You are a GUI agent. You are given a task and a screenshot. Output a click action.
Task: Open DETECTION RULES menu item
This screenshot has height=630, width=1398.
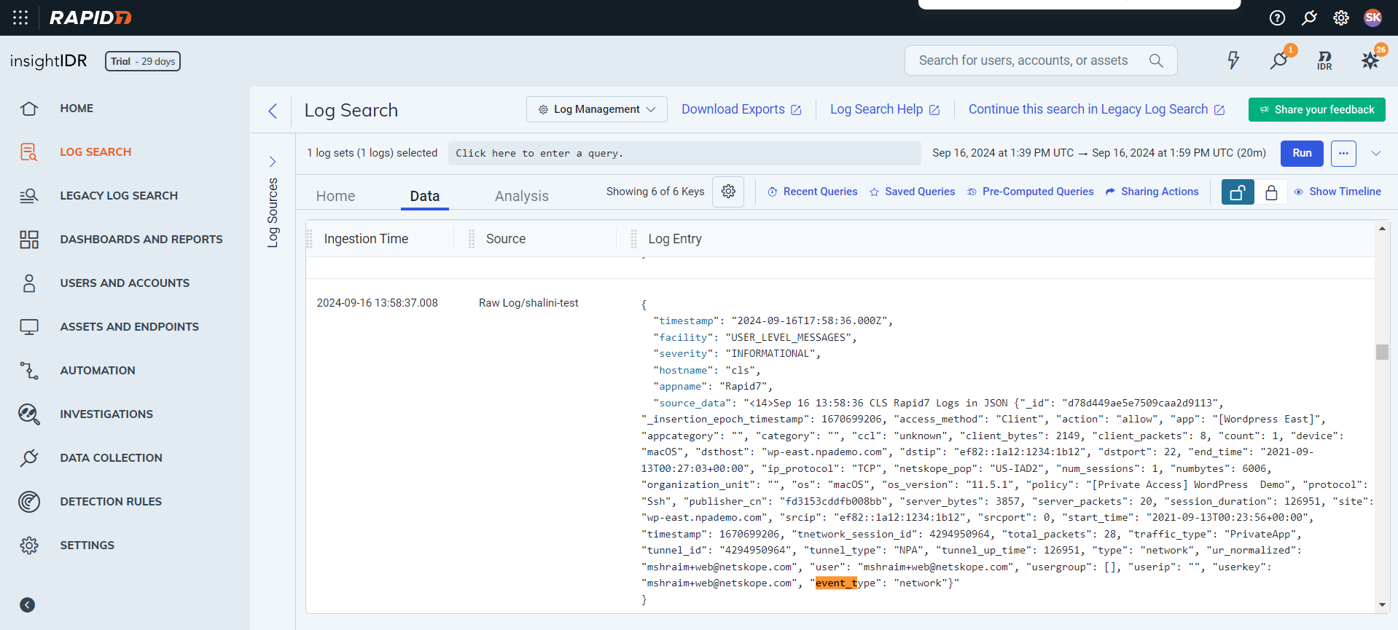(111, 502)
